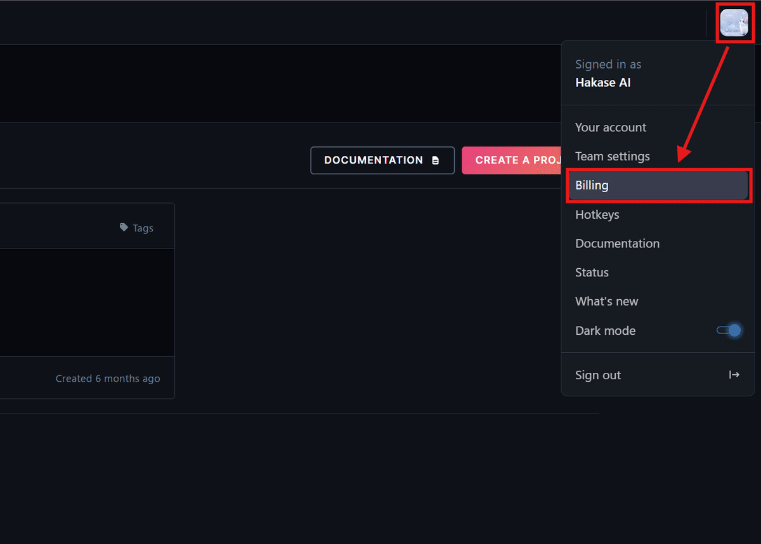Screen dimensions: 761x544
Task: Click the DOCUMENTATION button
Action: pyautogui.click(x=382, y=160)
